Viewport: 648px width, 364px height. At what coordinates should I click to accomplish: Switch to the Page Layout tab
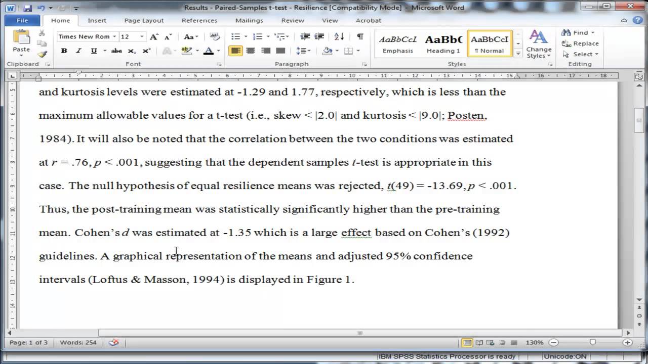tap(144, 20)
